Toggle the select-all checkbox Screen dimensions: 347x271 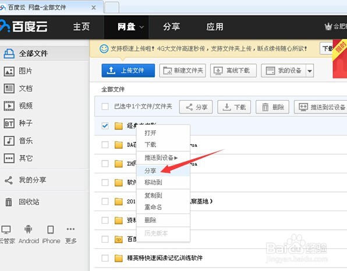tap(105, 106)
